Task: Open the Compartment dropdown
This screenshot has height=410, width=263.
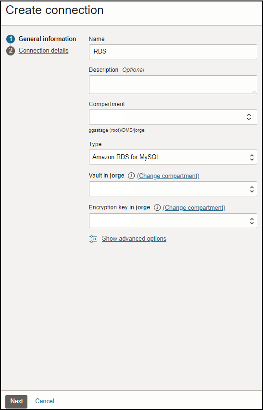Action: 173,117
